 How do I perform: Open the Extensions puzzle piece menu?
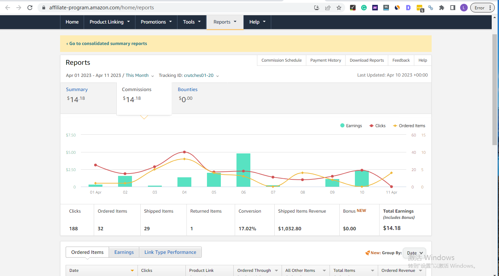(x=442, y=8)
